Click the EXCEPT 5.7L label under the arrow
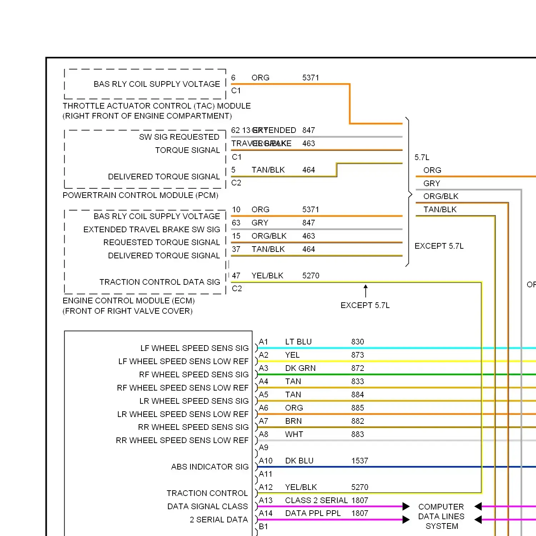 [365, 305]
